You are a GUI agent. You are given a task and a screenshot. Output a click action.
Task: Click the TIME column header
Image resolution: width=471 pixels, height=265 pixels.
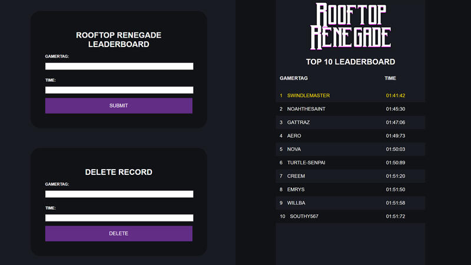pos(390,78)
